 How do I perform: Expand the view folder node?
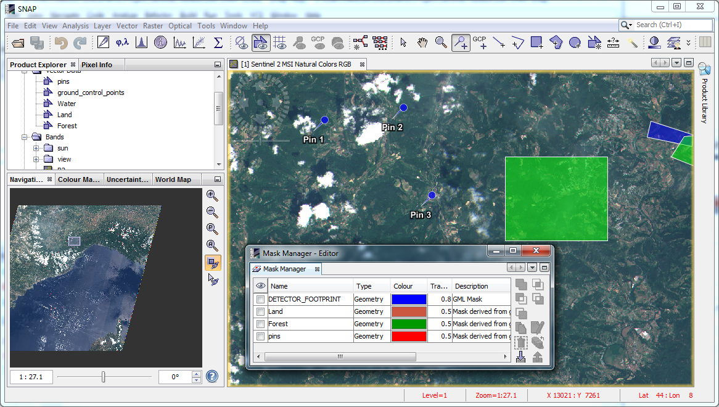click(x=36, y=159)
